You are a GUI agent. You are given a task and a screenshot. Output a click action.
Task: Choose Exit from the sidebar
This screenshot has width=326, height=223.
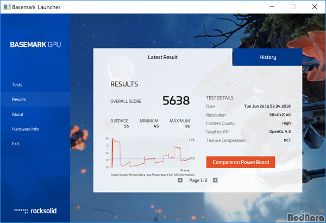coord(15,144)
